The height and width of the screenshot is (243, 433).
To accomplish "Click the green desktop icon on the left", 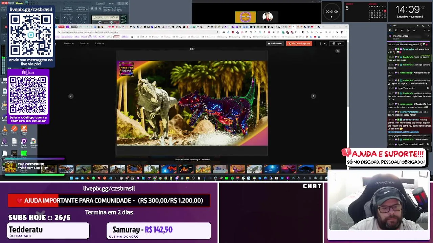I will click(24, 154).
